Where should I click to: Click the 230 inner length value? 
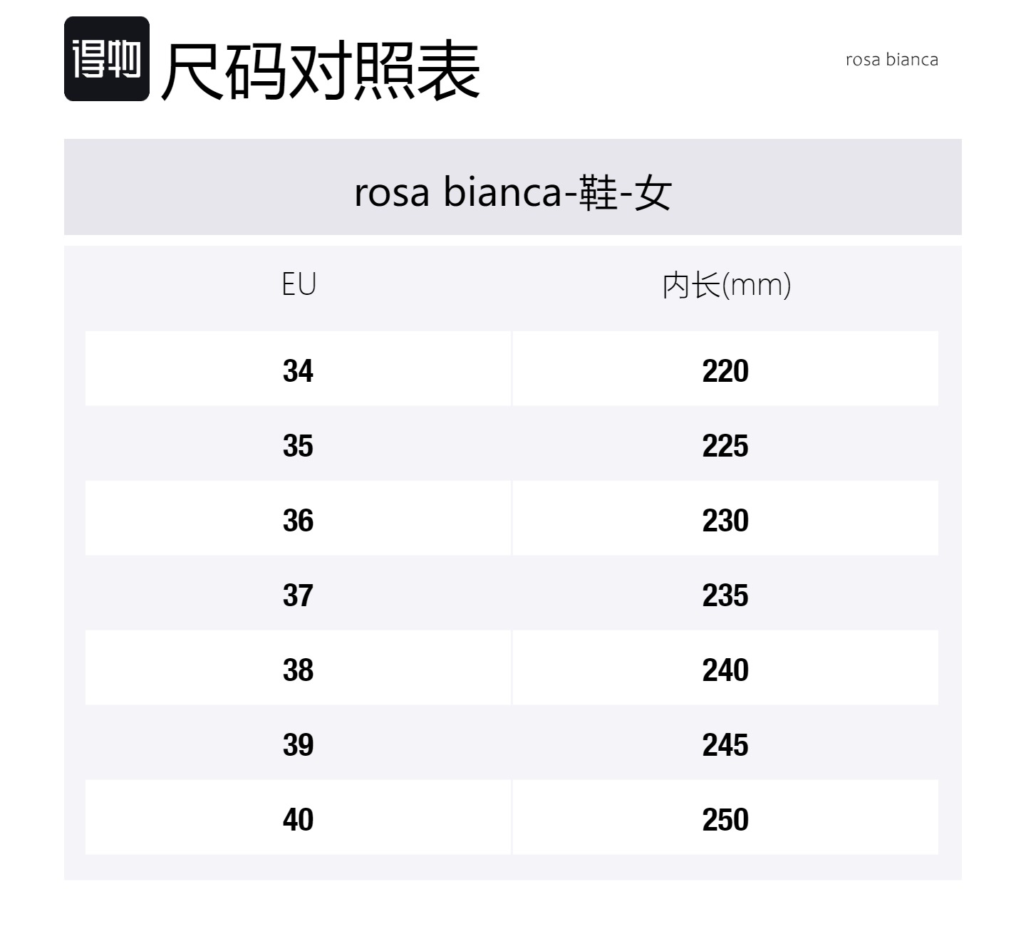coord(725,521)
